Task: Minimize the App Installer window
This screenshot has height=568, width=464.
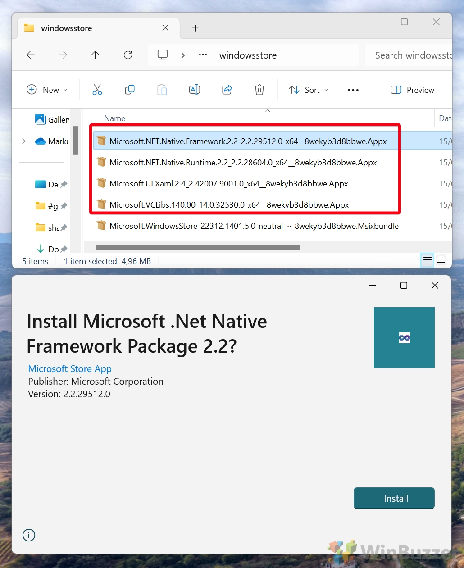Action: pyautogui.click(x=373, y=286)
